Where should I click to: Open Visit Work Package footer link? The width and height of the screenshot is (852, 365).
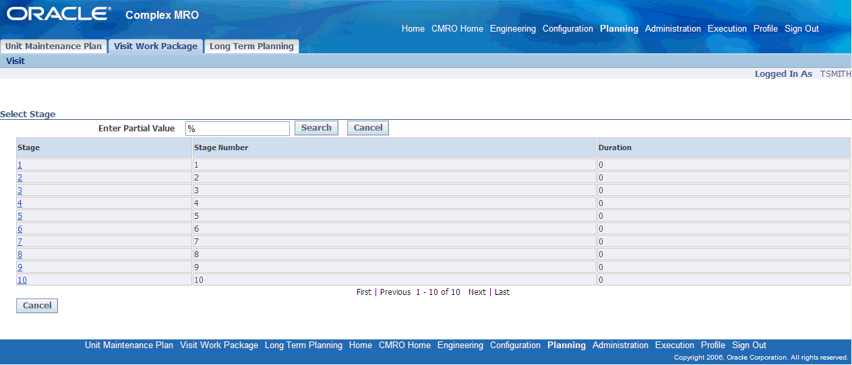click(x=219, y=345)
